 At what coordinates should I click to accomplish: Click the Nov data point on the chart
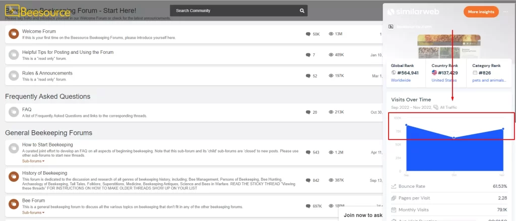point(503,129)
